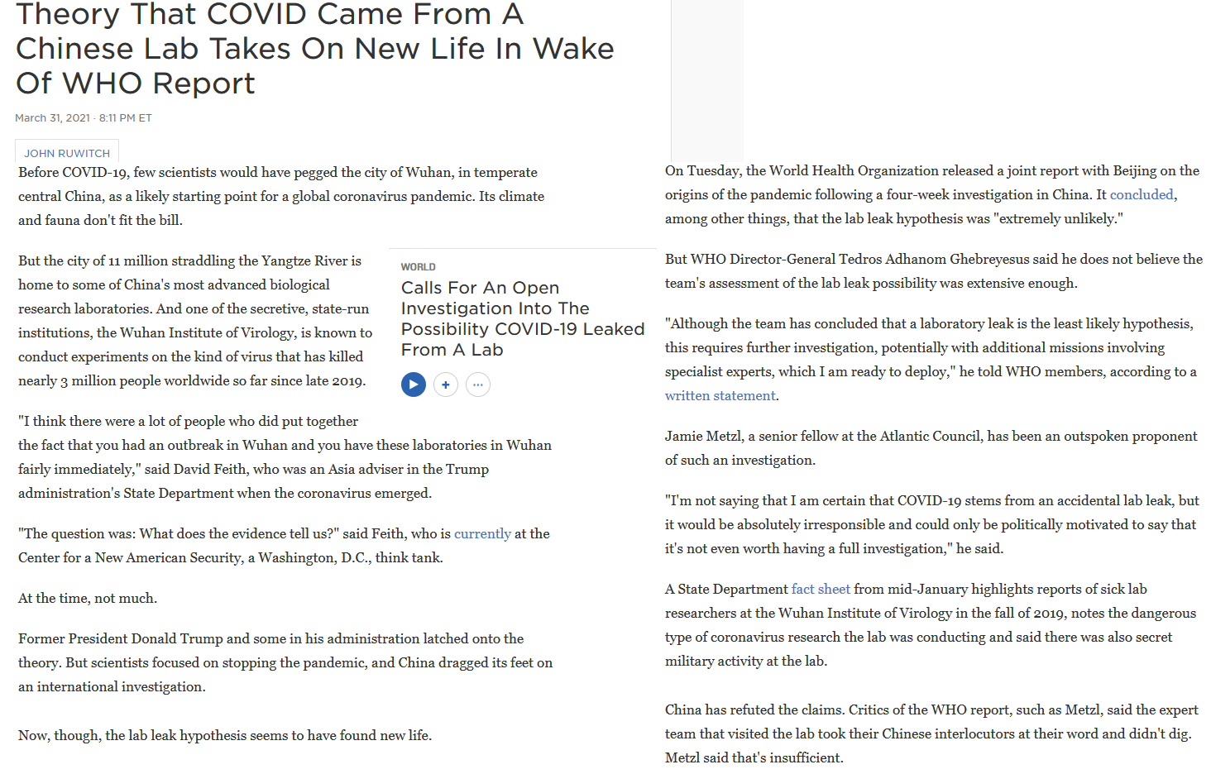Add the audio story to playlist with plus icon
This screenshot has height=774, width=1211.
446,385
